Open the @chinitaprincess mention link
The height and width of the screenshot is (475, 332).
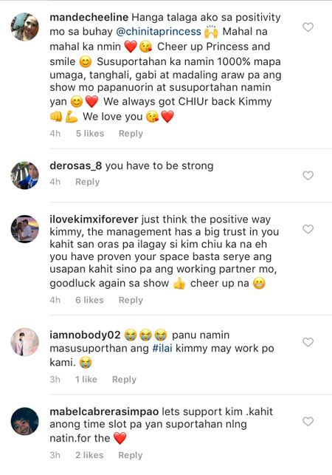click(x=159, y=32)
